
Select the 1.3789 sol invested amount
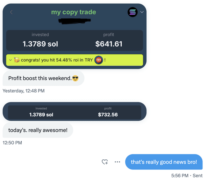point(40,44)
